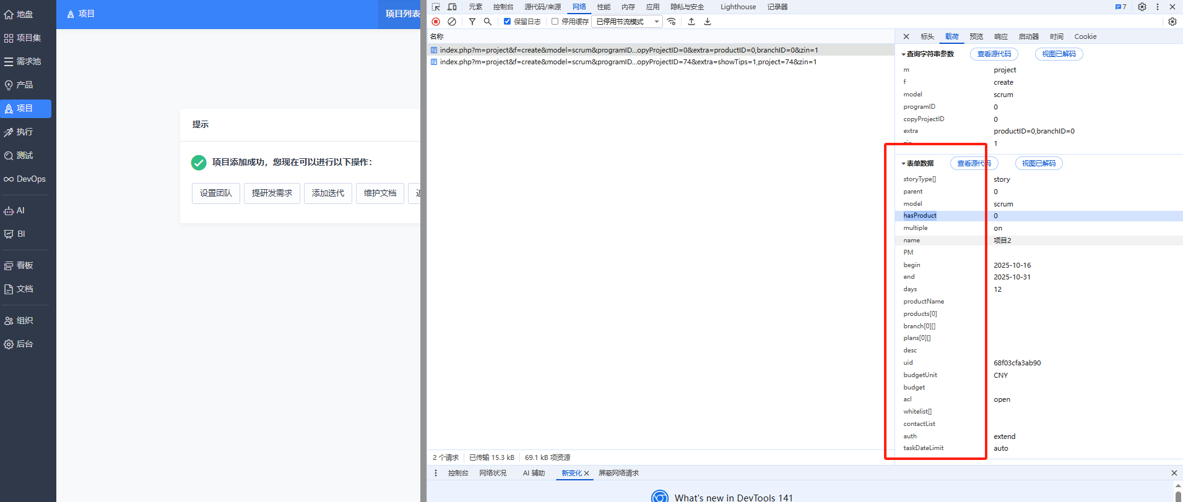Screen dimensions: 1183x502
Task: Toggle the device toolbar icon
Action: coord(452,7)
